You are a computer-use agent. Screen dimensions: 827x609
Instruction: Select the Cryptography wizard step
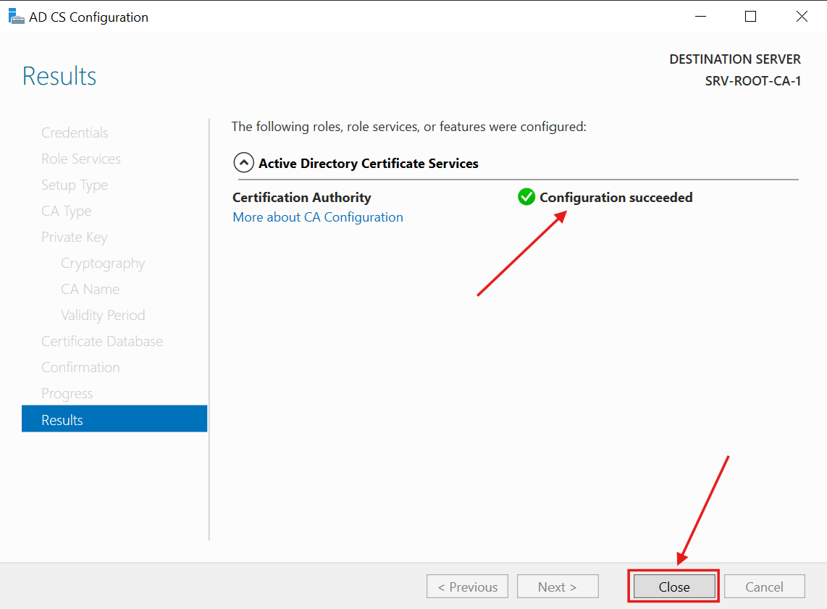102,263
